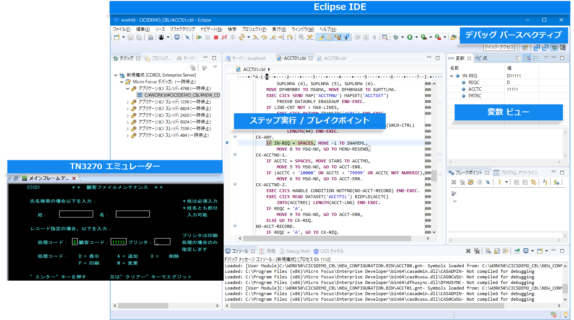Toggle Use Step Filters icon

pos(310,37)
